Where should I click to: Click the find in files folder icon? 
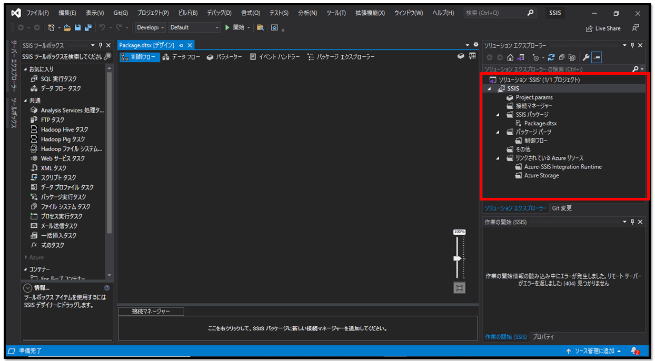pos(260,27)
